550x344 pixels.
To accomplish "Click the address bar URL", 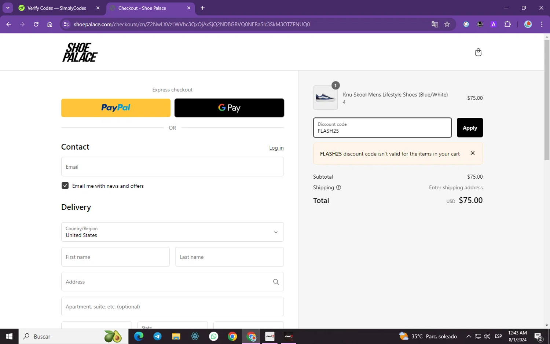I will pyautogui.click(x=192, y=24).
